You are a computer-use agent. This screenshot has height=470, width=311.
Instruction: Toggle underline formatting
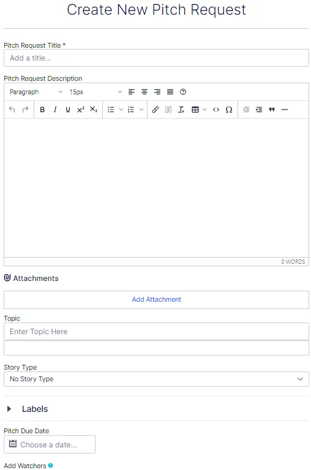tap(68, 110)
